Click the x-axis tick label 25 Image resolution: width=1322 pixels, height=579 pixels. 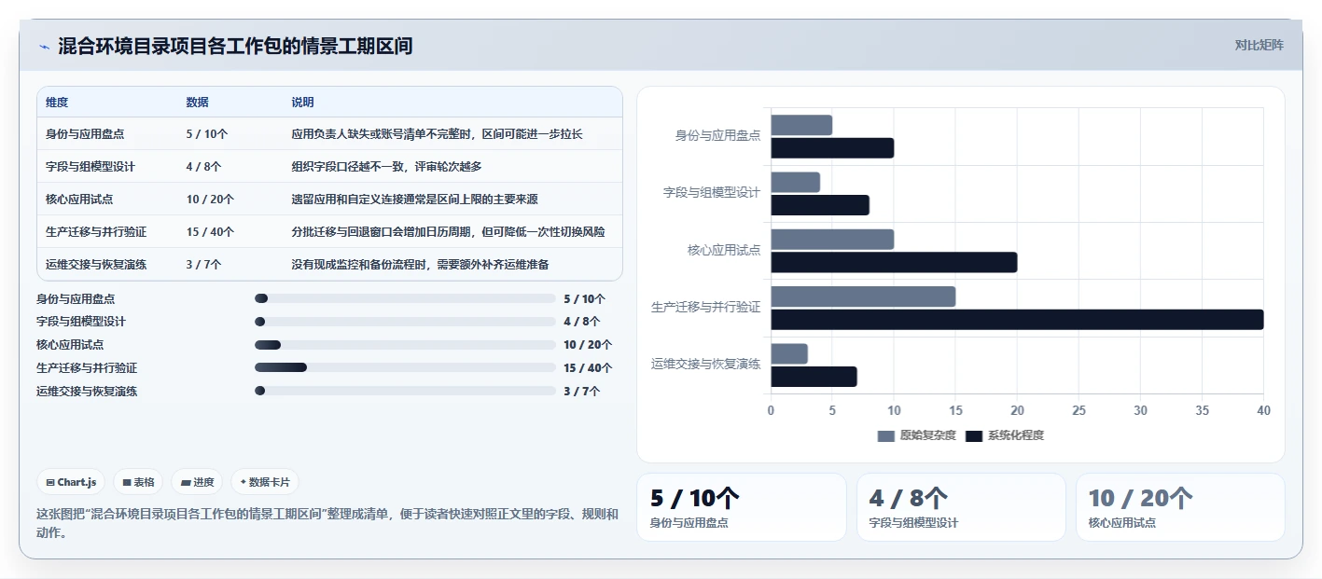pyautogui.click(x=1078, y=410)
